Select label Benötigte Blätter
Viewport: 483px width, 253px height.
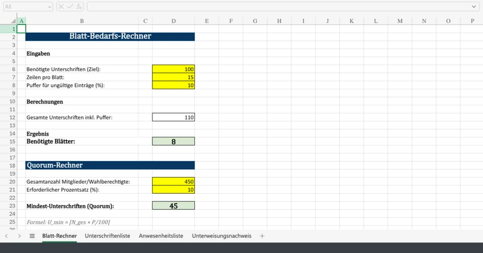(51, 142)
